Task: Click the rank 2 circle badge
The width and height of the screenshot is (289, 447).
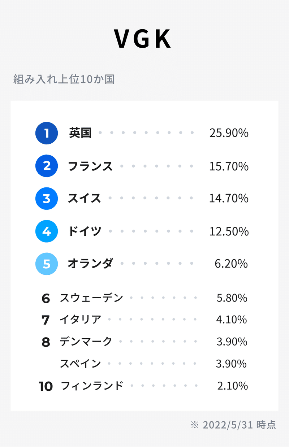Action: click(47, 166)
